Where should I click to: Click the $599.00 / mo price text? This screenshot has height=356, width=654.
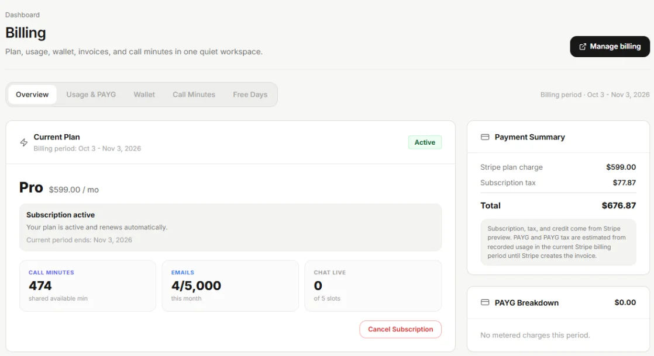click(x=74, y=190)
